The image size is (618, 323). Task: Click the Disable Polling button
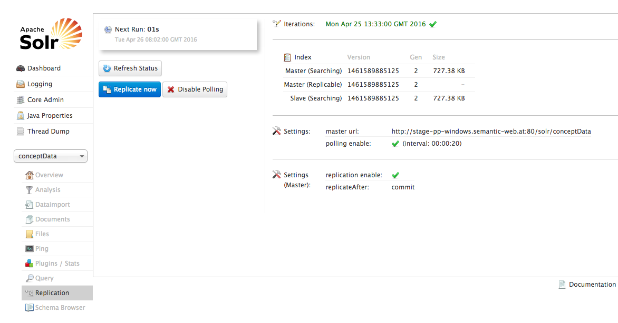pyautogui.click(x=195, y=90)
